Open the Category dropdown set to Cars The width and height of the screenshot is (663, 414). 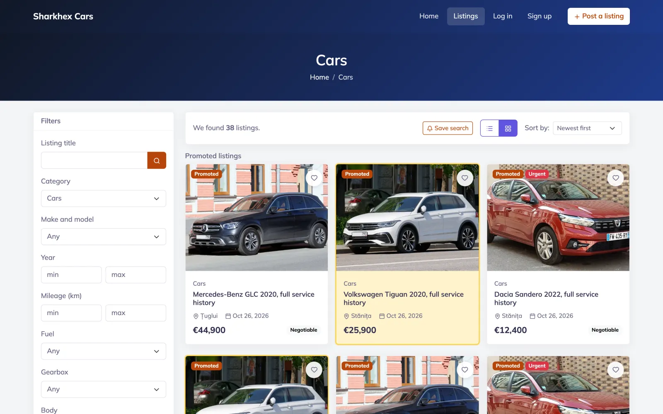click(104, 198)
